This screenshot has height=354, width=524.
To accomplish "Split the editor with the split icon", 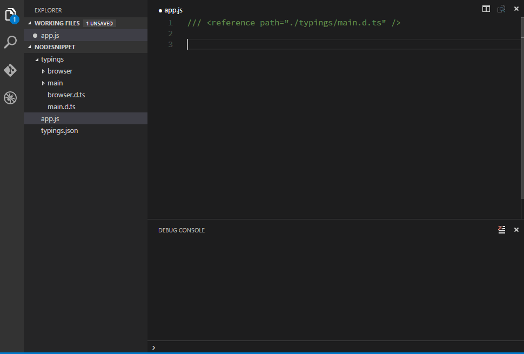I will coord(486,9).
